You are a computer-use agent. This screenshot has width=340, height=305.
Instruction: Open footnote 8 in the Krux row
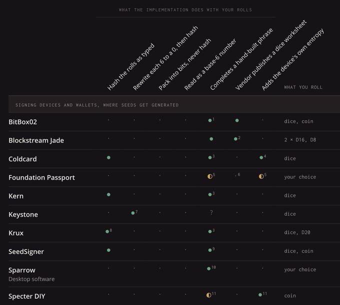[111, 230]
